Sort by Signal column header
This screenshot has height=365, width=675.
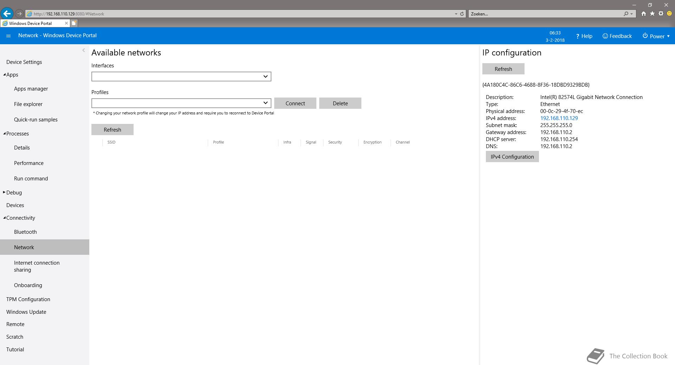311,142
